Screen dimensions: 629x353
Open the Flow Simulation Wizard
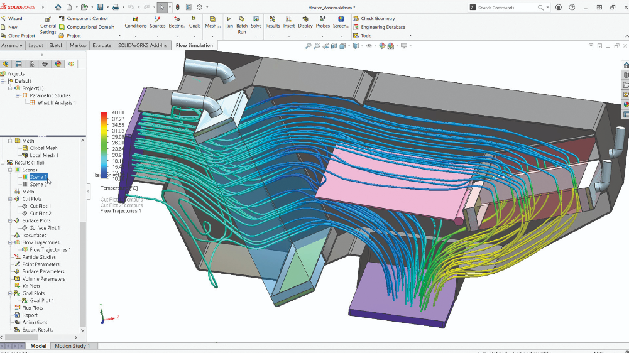pyautogui.click(x=12, y=18)
